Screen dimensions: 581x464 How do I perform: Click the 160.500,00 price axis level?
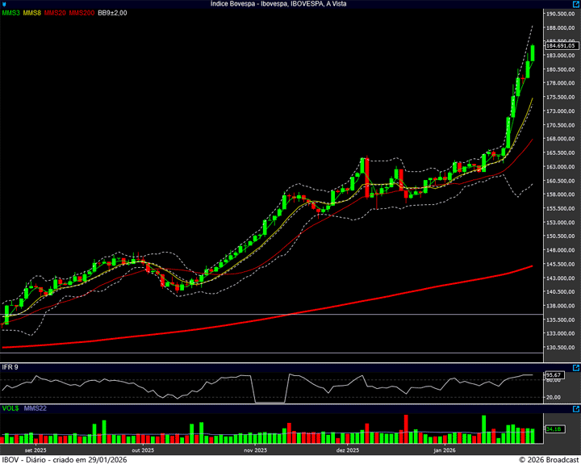click(560, 181)
